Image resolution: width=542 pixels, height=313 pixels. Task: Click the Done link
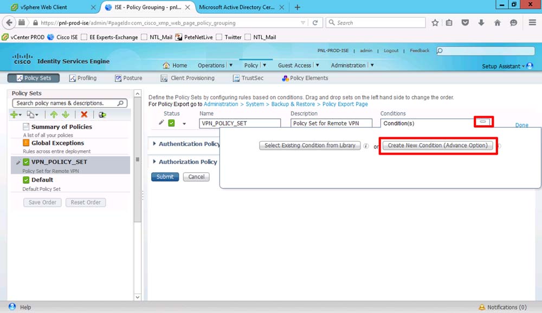click(x=521, y=125)
